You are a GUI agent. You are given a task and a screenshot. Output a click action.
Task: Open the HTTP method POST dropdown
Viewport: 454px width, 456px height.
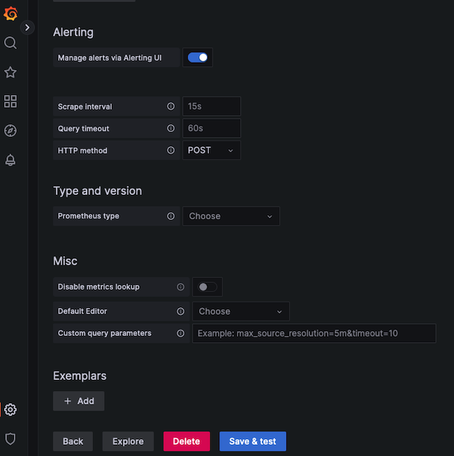click(x=212, y=150)
